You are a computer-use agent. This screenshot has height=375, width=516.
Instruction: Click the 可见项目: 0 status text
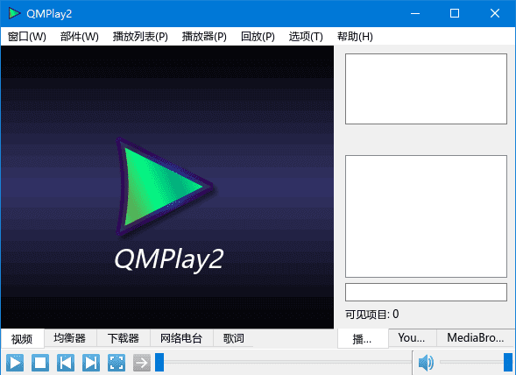tap(371, 314)
